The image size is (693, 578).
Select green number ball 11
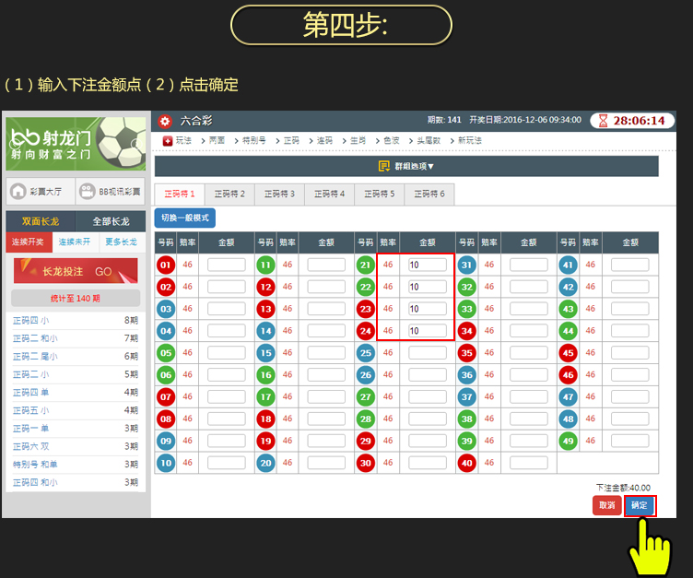[266, 265]
